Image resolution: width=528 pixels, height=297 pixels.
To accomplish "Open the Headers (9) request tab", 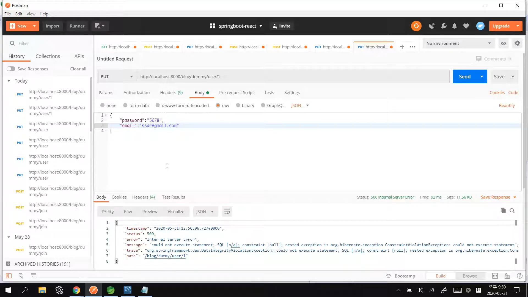I will (171, 92).
